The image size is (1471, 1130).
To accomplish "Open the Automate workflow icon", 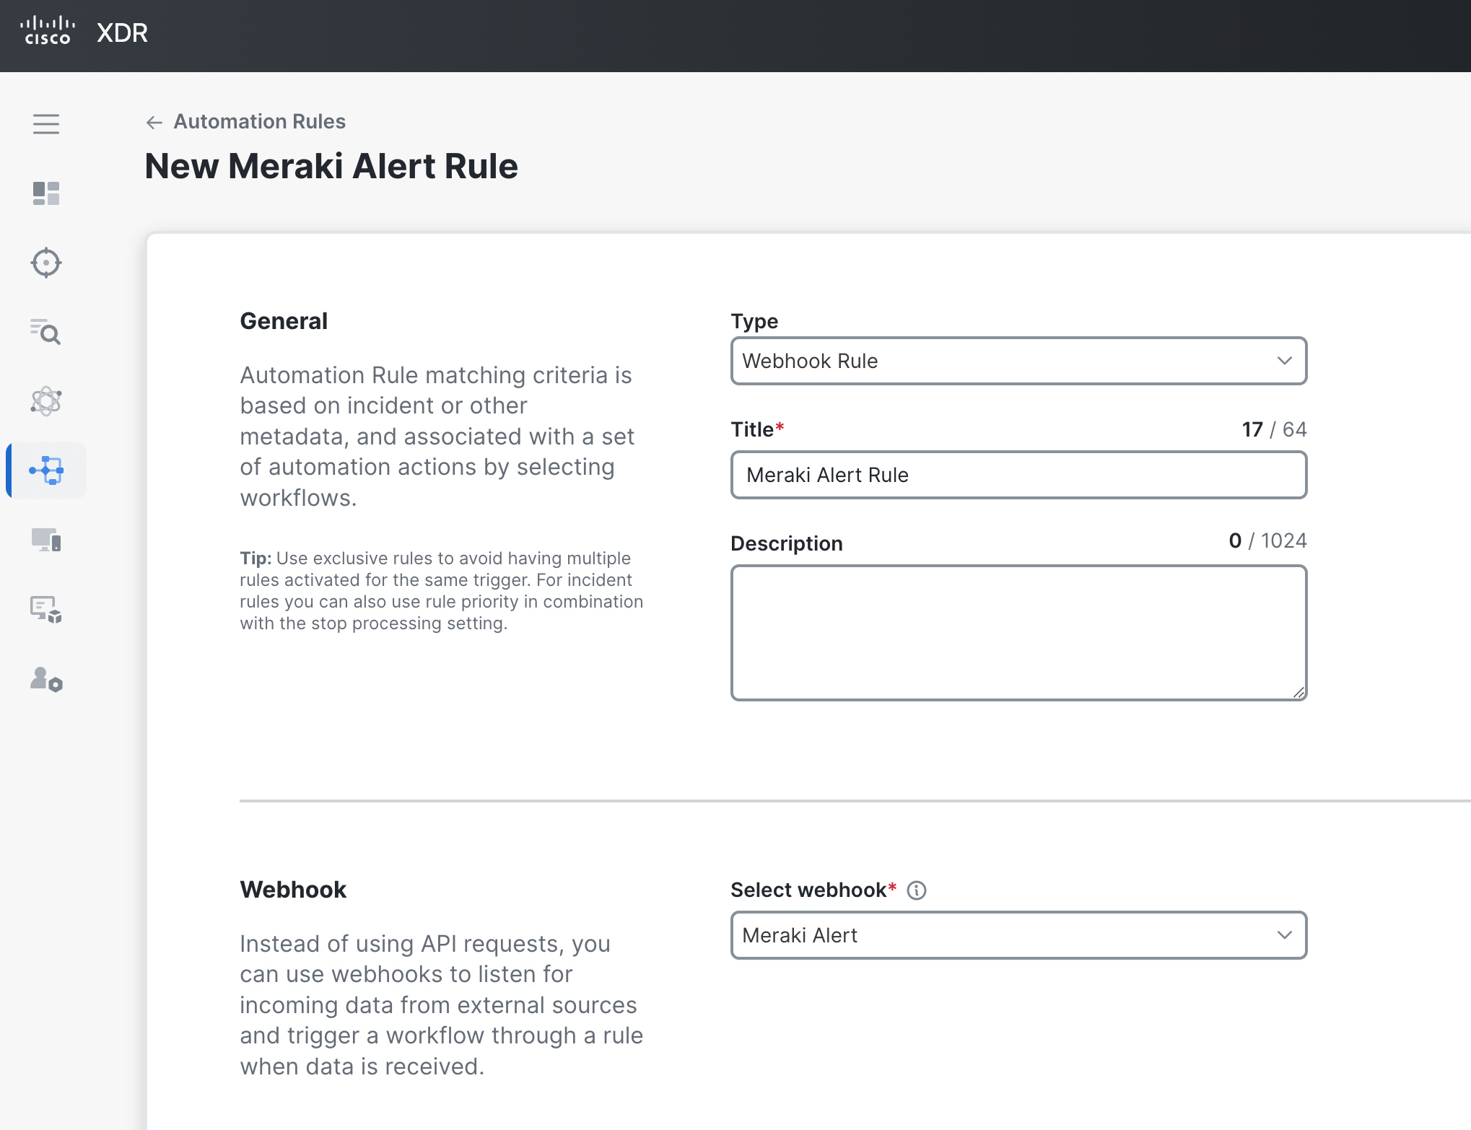I will pos(46,470).
